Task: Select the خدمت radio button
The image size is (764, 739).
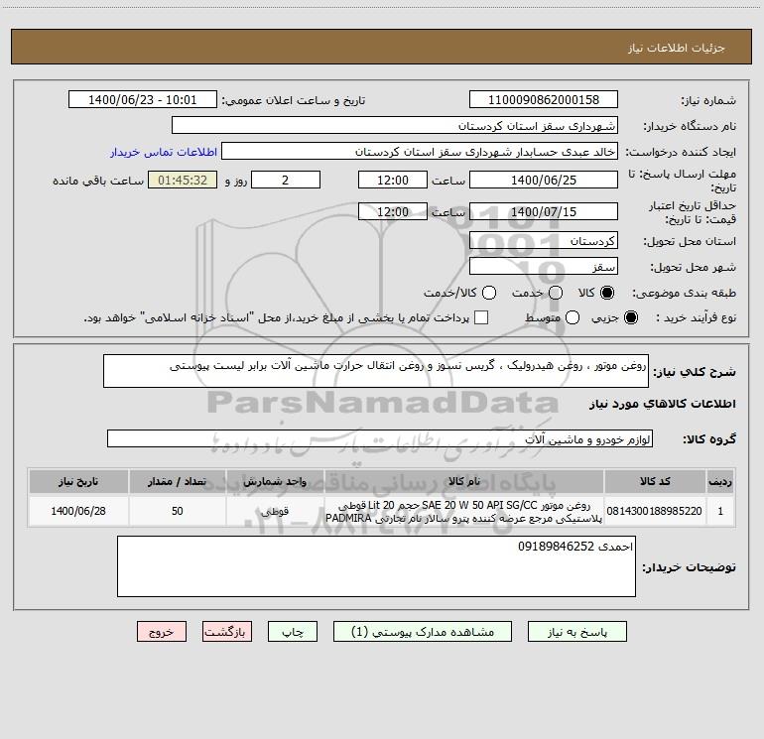Action: pyautogui.click(x=556, y=293)
